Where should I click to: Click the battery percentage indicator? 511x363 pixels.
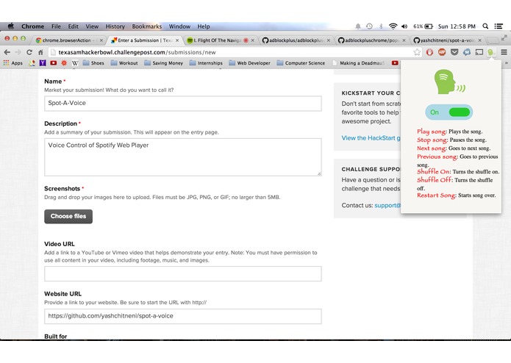point(423,26)
